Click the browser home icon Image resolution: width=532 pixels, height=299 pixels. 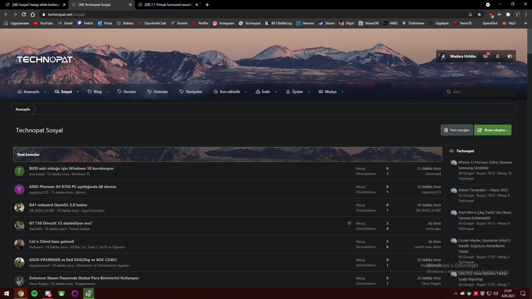tap(33, 14)
